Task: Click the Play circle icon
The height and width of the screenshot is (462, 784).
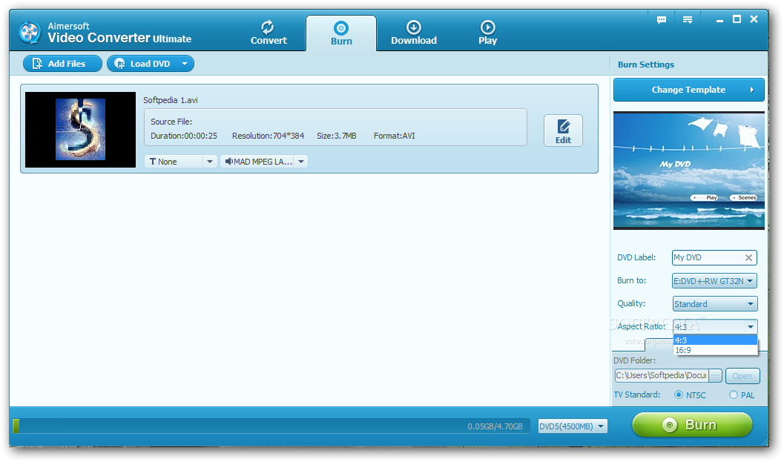Action: (x=487, y=27)
